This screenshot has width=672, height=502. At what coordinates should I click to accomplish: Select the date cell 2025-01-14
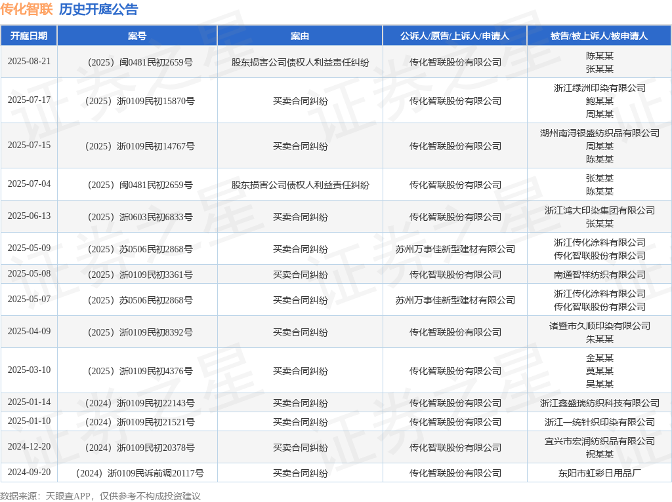[x=29, y=402]
